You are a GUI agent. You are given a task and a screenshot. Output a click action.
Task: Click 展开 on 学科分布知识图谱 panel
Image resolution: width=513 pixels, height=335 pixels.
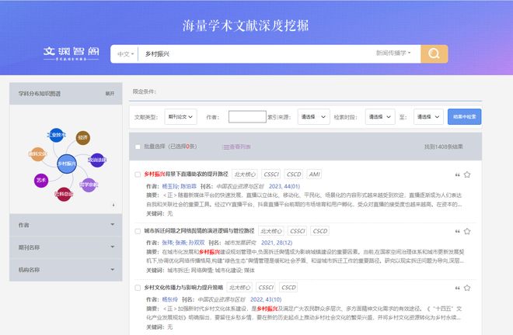click(x=110, y=94)
